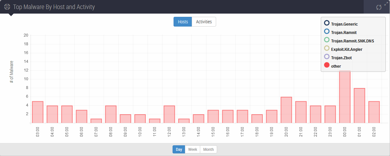Click the 02:00 bar

(x=374, y=112)
